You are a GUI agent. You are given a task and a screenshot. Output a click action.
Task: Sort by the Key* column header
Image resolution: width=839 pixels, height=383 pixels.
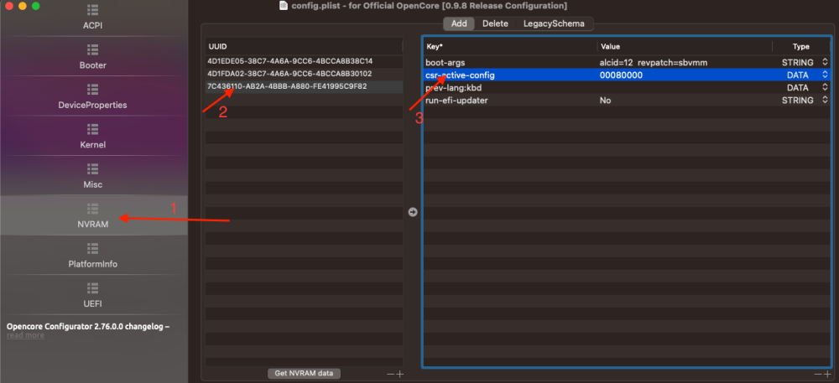[510, 46]
